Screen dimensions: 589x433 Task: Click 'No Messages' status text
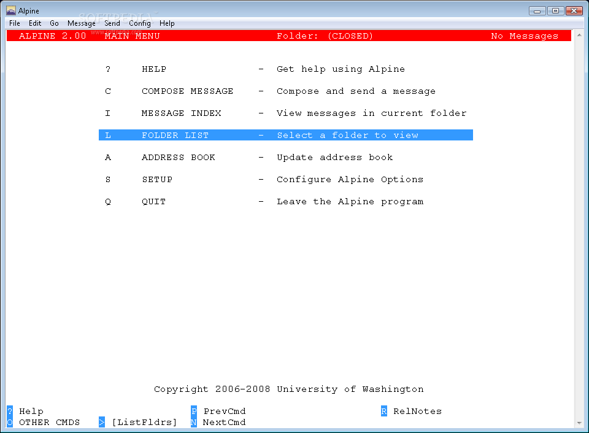[x=525, y=36]
